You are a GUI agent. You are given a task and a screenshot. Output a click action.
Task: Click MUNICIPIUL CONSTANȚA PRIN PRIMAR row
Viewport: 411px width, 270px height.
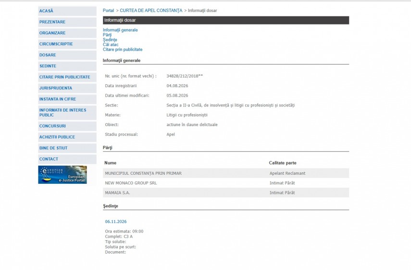(x=225, y=173)
